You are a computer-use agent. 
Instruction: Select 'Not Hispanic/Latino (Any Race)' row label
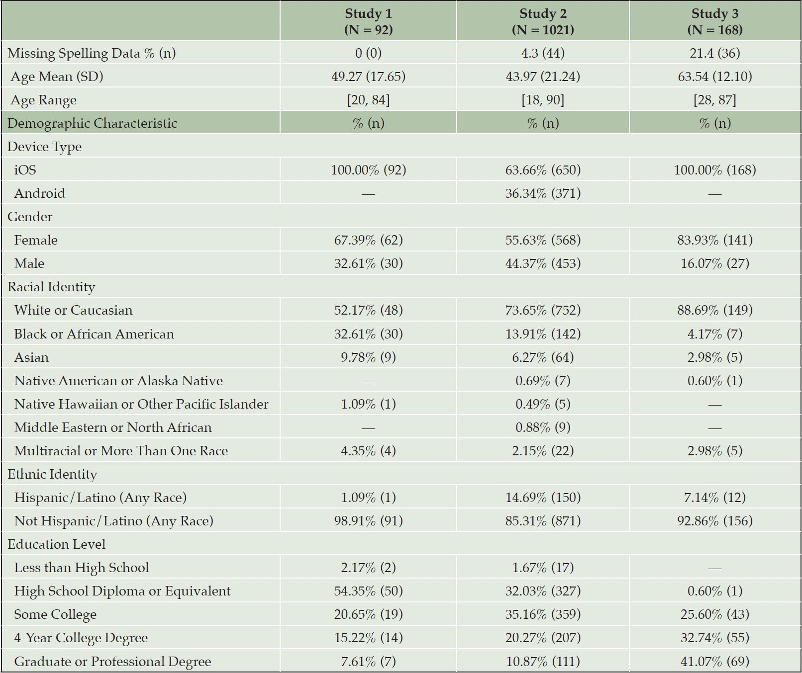click(x=114, y=521)
